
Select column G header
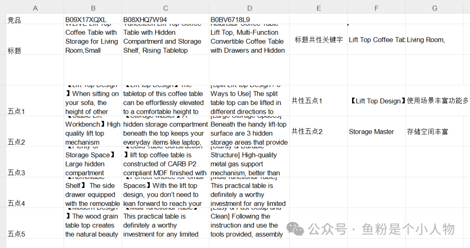coord(435,8)
